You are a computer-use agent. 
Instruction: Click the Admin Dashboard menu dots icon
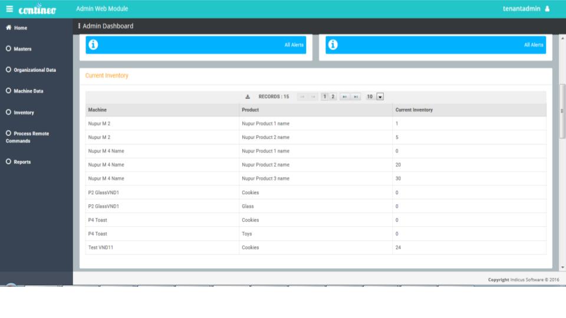[x=79, y=26]
